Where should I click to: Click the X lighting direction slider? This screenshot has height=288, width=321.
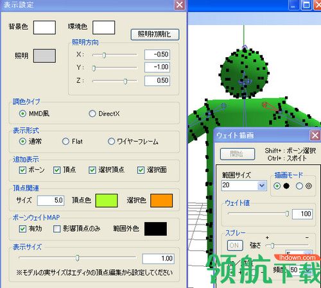(114, 55)
